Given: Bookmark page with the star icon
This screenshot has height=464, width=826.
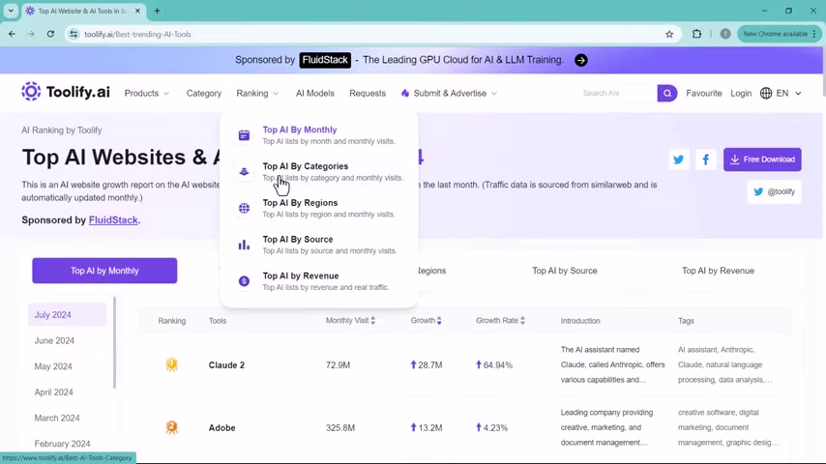Looking at the screenshot, I should pos(669,34).
